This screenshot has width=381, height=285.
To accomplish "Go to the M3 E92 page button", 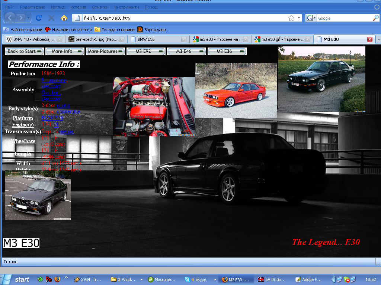I will coord(146,51).
